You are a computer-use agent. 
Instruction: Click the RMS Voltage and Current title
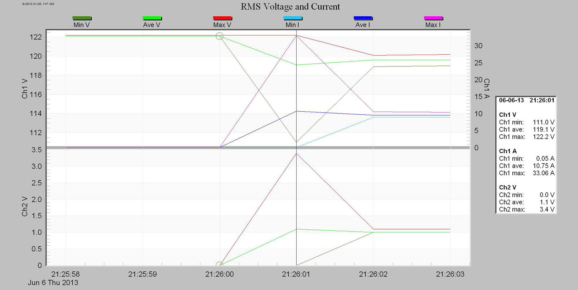pos(290,7)
